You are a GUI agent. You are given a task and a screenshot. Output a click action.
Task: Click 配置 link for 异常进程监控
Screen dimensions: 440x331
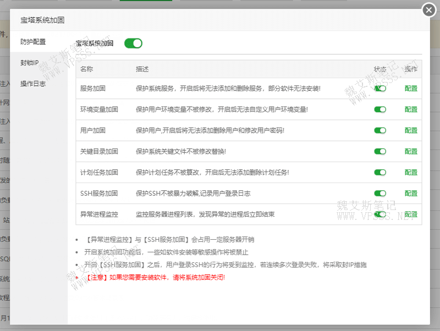pyautogui.click(x=411, y=214)
